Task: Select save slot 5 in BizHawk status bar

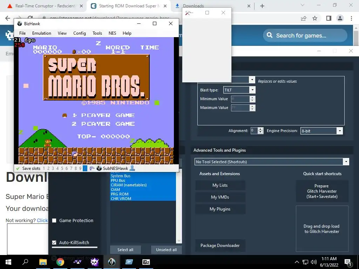Action: [62, 168]
